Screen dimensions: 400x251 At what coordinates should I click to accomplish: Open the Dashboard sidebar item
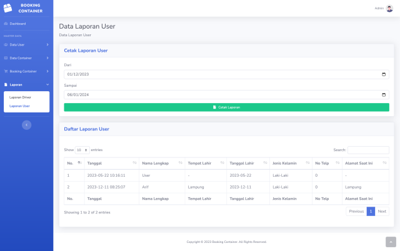17,24
